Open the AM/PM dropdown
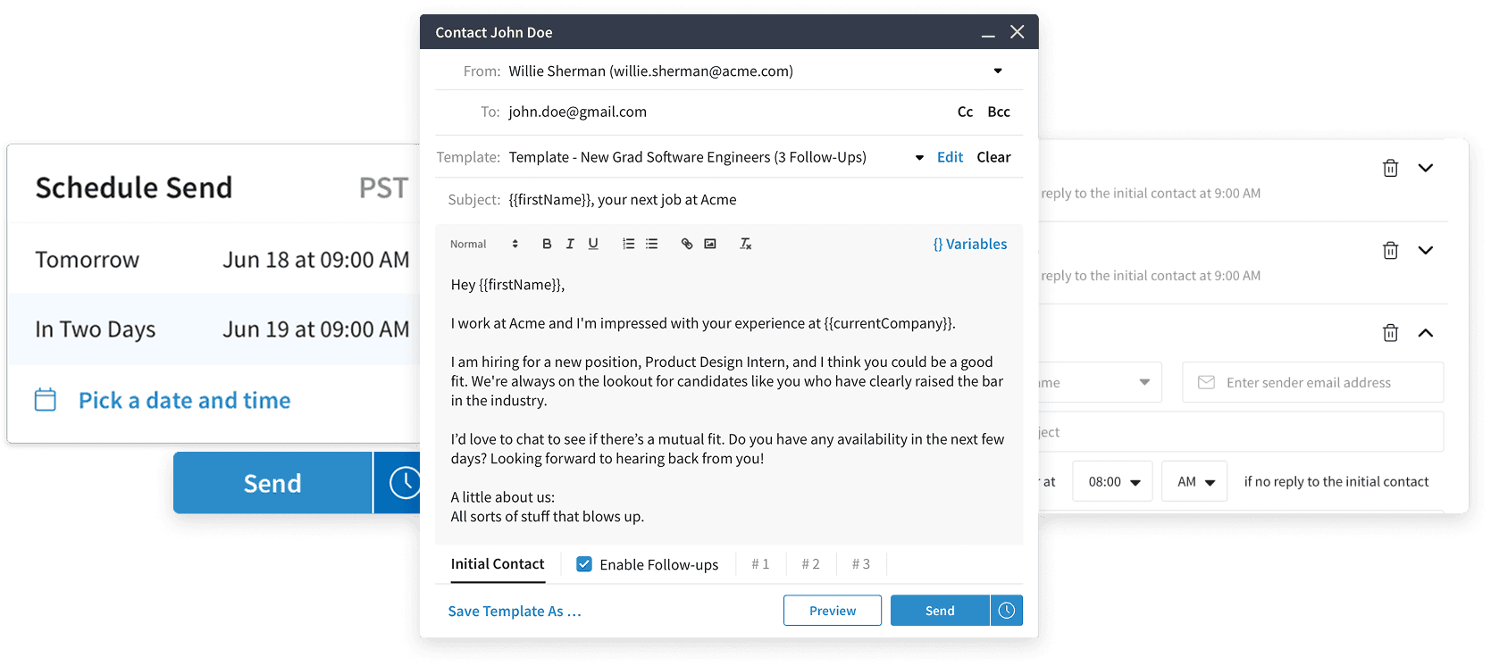1491x666 pixels. pos(1194,481)
